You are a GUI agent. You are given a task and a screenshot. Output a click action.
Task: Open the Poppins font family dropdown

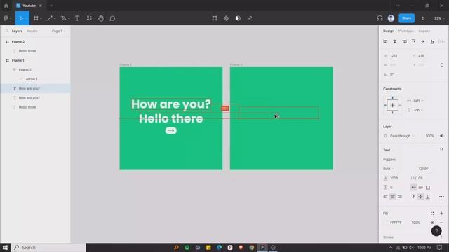point(389,159)
